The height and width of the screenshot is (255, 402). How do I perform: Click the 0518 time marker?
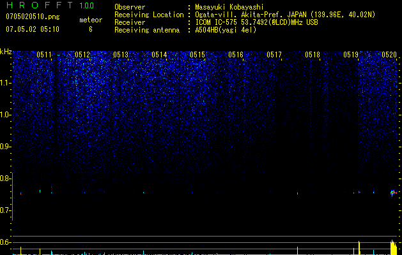[x=313, y=54]
